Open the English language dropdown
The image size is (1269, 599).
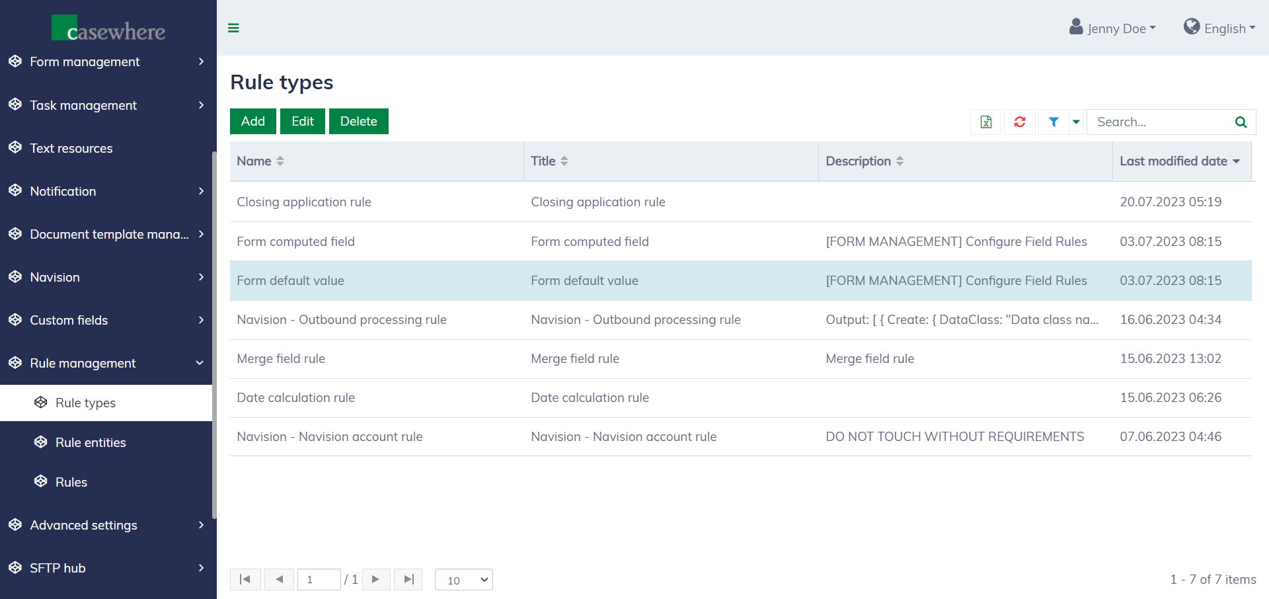[x=1219, y=28]
